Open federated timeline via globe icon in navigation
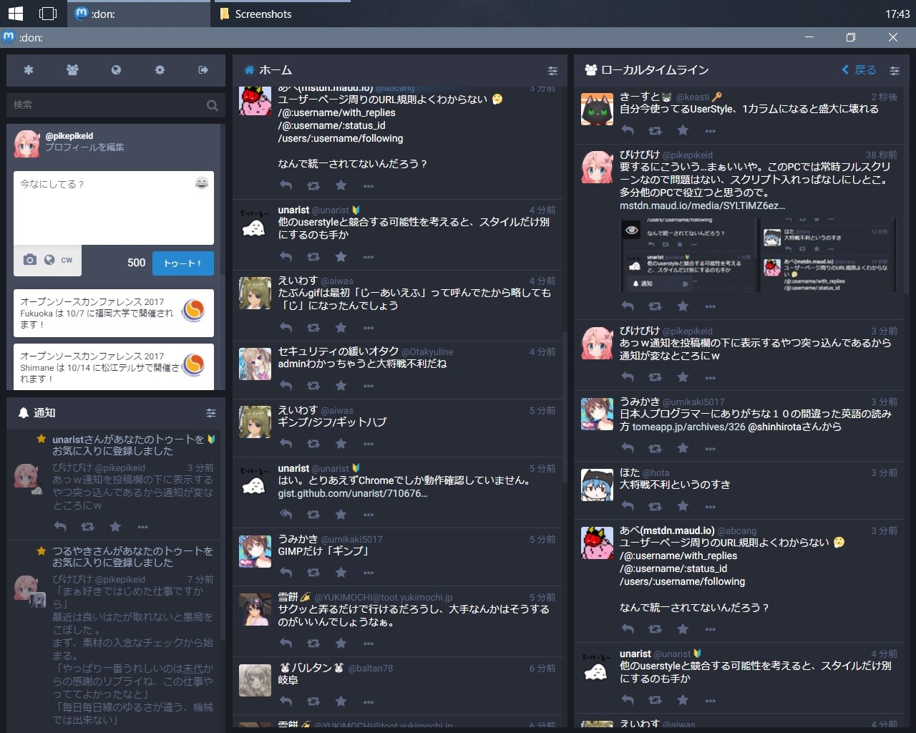Image resolution: width=916 pixels, height=733 pixels. [x=116, y=70]
